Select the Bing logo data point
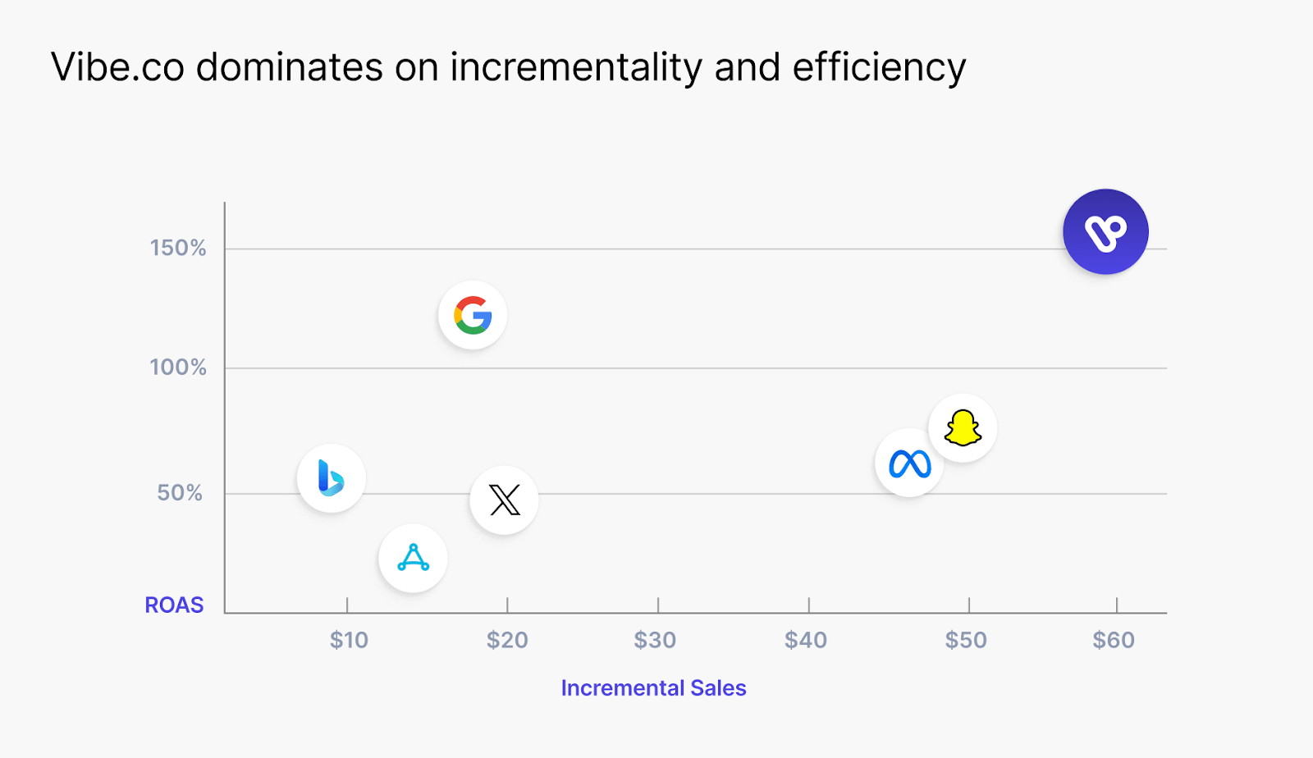This screenshot has height=758, width=1313. tap(331, 478)
